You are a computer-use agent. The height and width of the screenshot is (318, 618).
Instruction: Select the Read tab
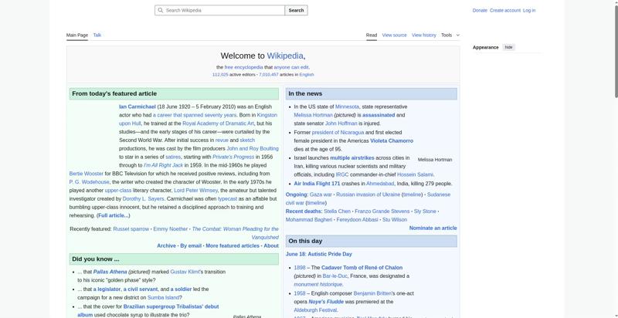tap(372, 35)
